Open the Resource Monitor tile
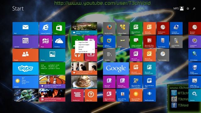 [195, 28]
